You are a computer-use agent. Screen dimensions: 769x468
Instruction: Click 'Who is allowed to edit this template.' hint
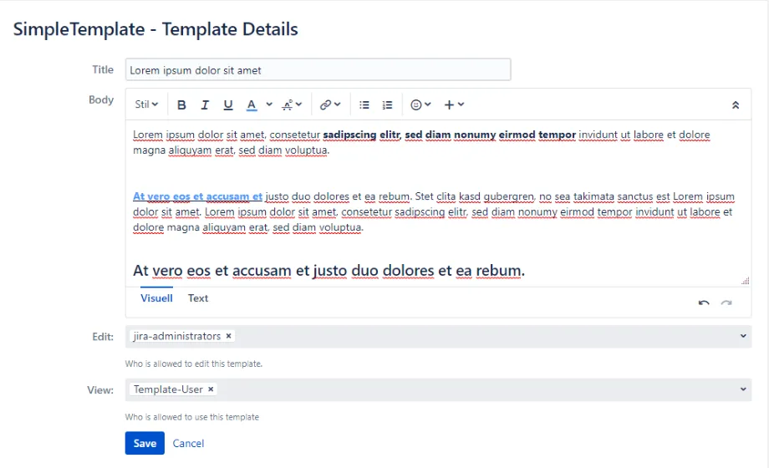point(194,364)
